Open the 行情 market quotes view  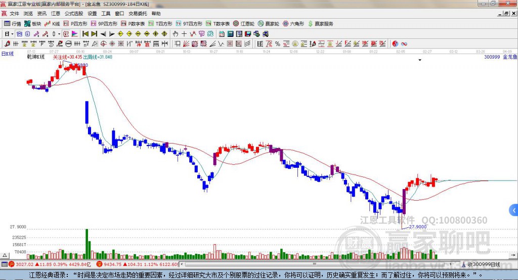(12, 24)
